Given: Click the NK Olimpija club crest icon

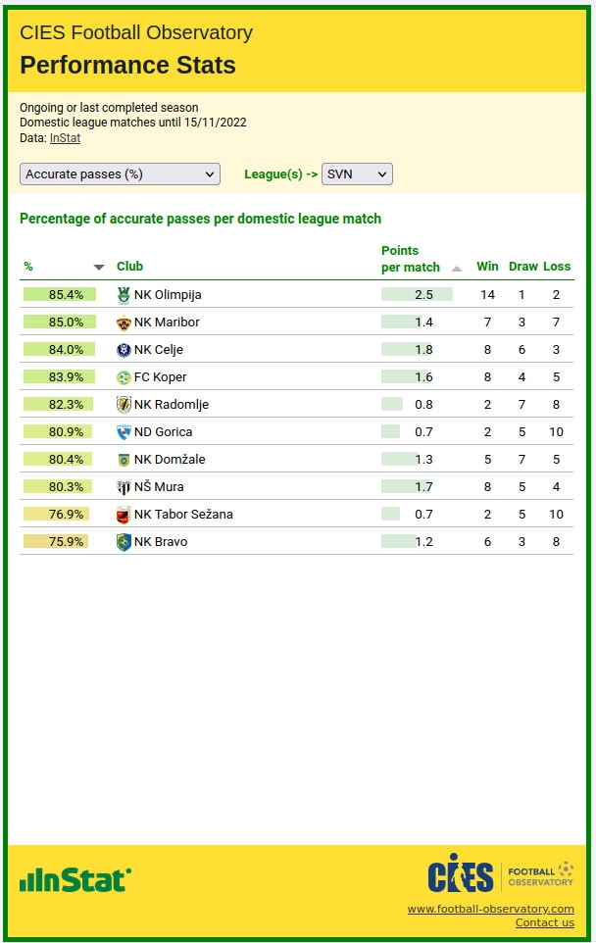Looking at the screenshot, I should click(124, 294).
